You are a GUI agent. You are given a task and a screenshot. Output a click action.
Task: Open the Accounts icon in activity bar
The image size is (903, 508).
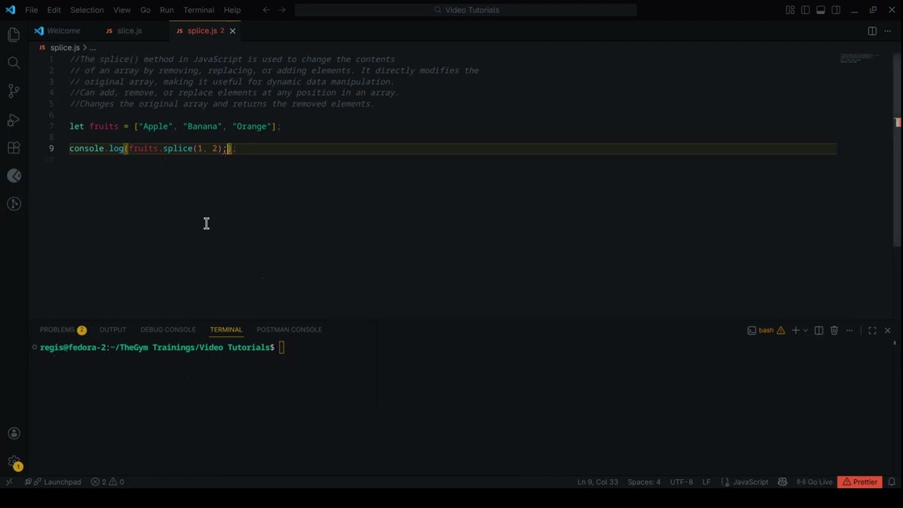pos(13,433)
